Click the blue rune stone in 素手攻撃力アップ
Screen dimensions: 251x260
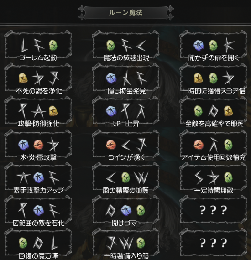(38, 177)
